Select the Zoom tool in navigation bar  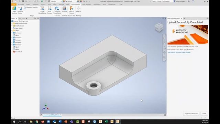[x=164, y=48]
